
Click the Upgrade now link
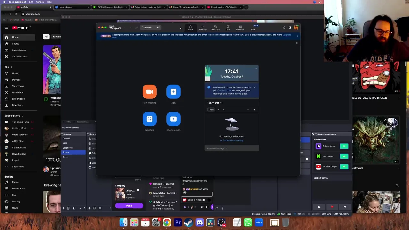click(287, 35)
